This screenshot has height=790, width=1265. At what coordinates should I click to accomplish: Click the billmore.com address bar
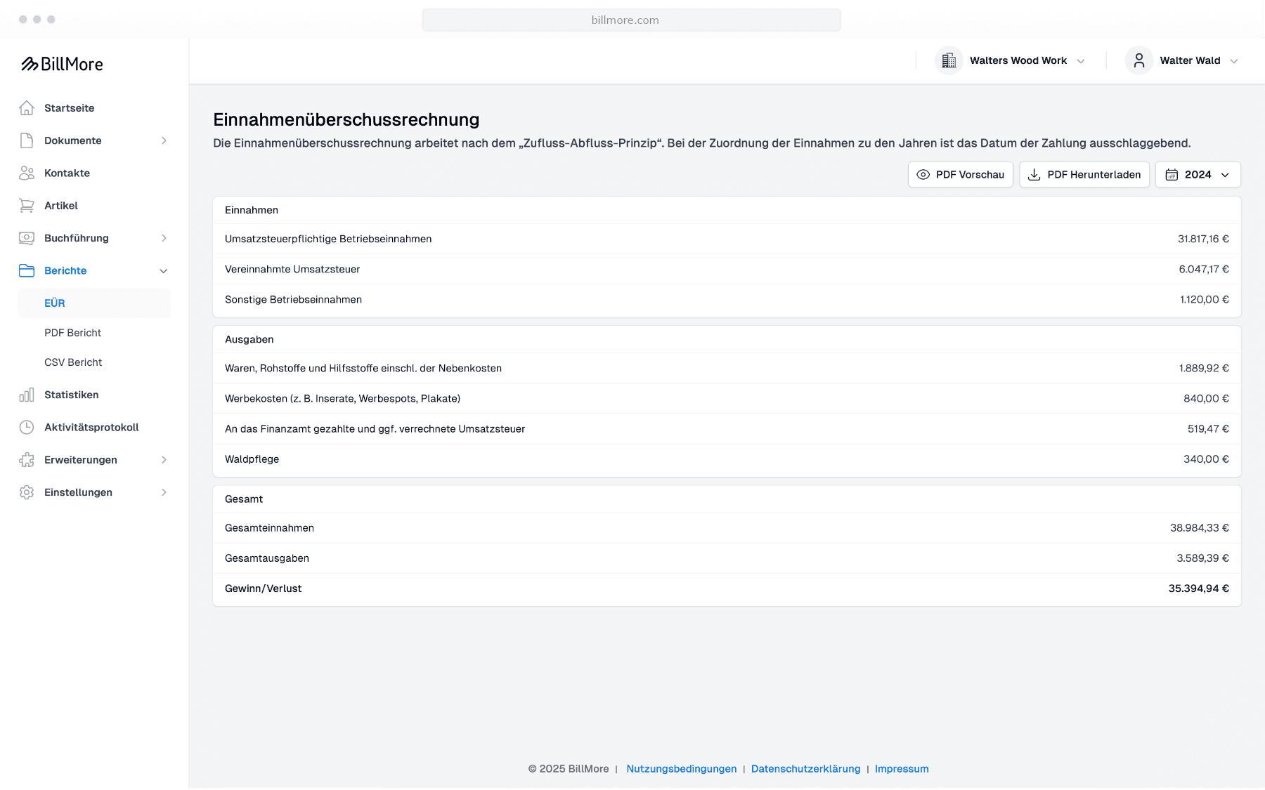[632, 20]
